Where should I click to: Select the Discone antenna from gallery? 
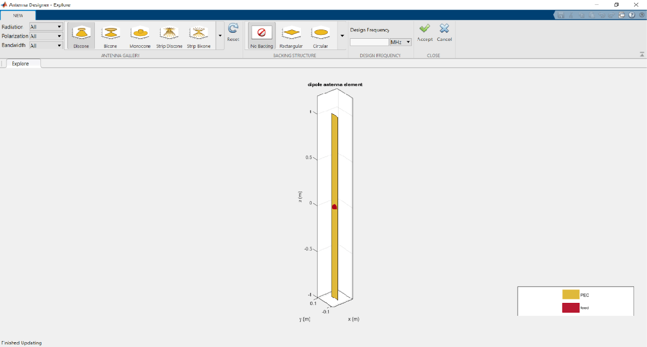click(81, 36)
